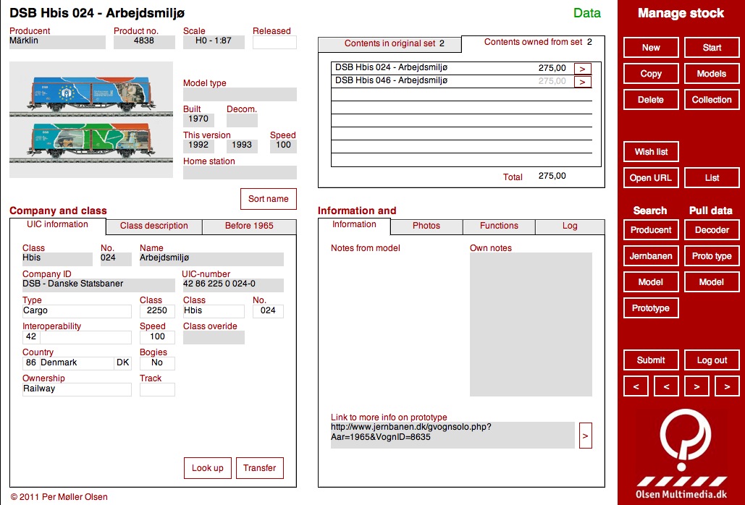Switch to Contents owned from set tab
Image resolution: width=745 pixels, height=505 pixels.
pyautogui.click(x=533, y=42)
